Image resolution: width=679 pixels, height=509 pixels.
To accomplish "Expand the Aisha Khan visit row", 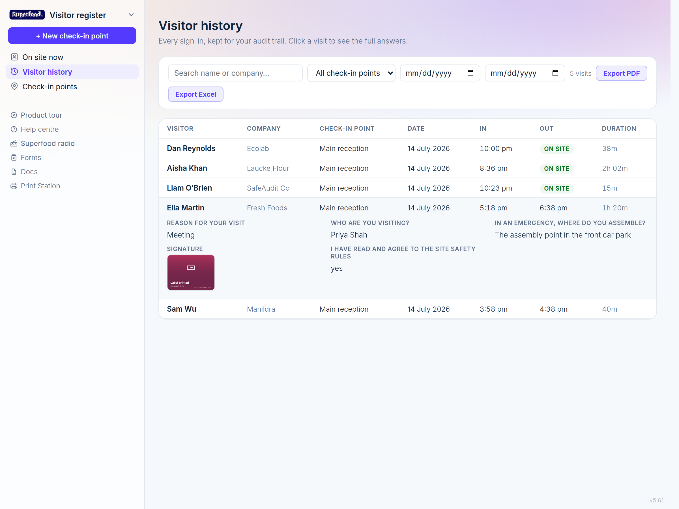I will pos(407,168).
